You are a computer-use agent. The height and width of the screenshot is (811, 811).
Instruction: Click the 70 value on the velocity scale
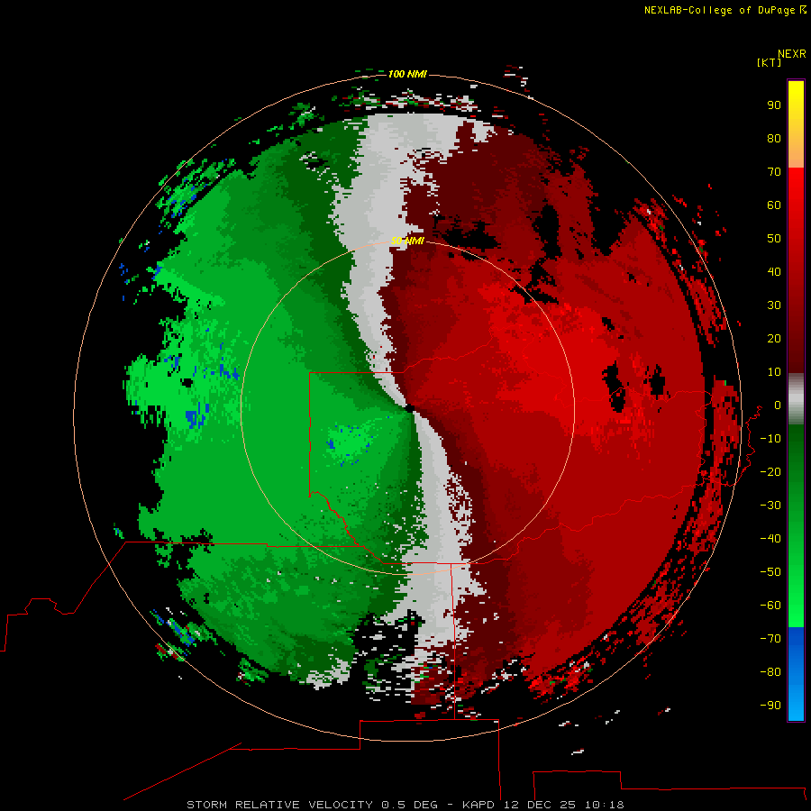pos(774,172)
